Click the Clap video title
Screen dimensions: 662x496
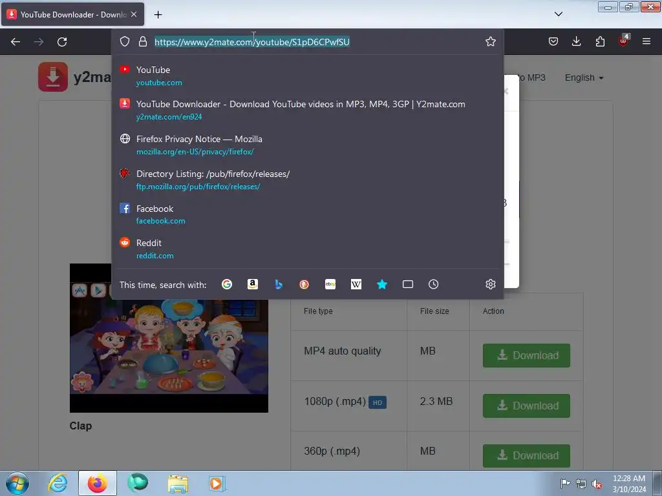(x=81, y=426)
